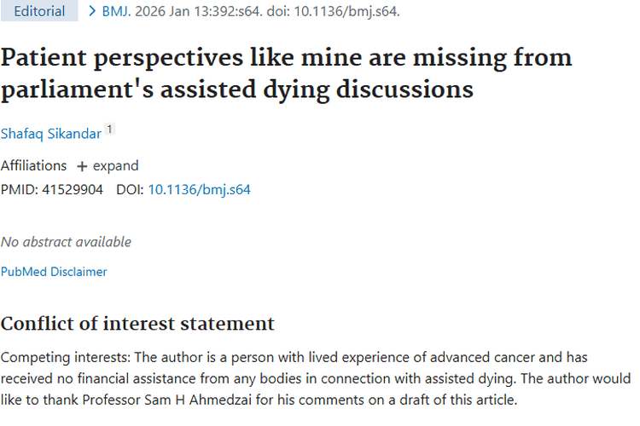Click the DOI label before the link
The height and width of the screenshot is (426, 640).
(129, 189)
